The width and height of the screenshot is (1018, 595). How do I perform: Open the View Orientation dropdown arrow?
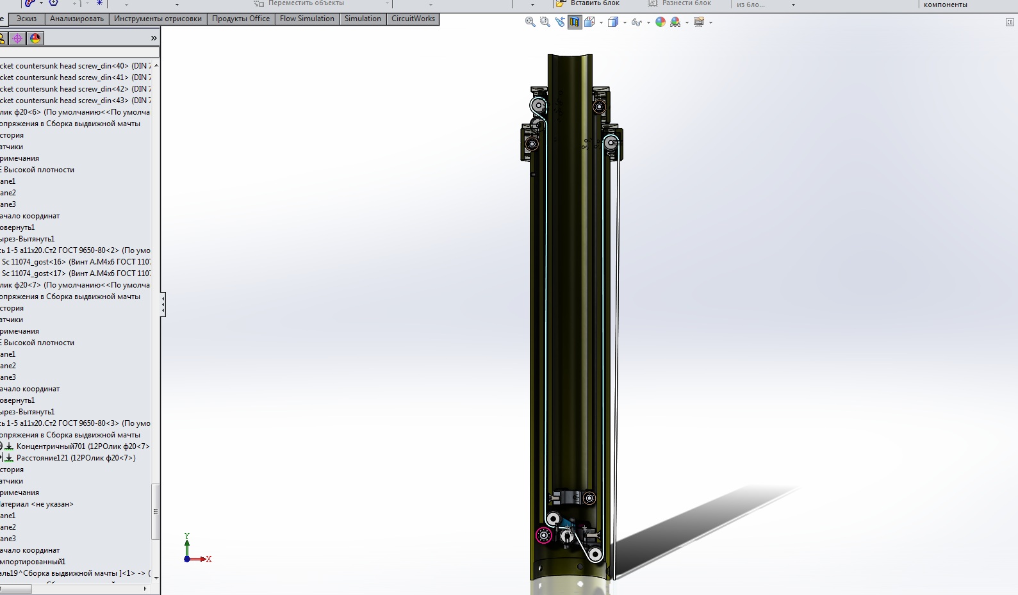coord(601,22)
